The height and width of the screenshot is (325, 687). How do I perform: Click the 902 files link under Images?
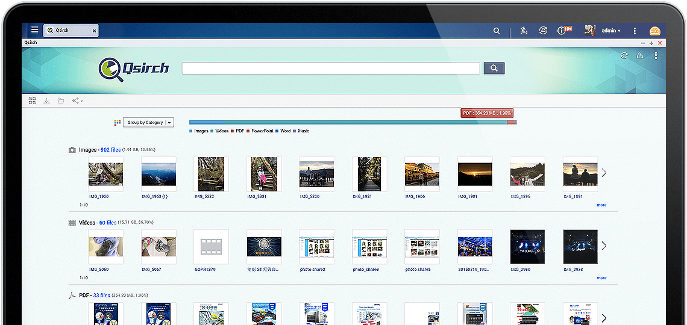(110, 149)
